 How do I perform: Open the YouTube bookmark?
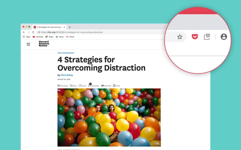tap(38, 37)
